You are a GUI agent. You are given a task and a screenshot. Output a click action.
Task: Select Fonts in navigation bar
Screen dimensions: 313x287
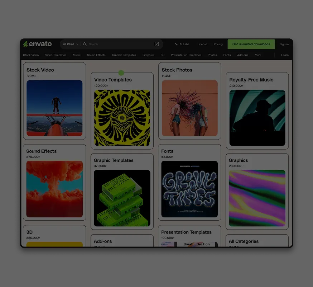[x=227, y=55]
